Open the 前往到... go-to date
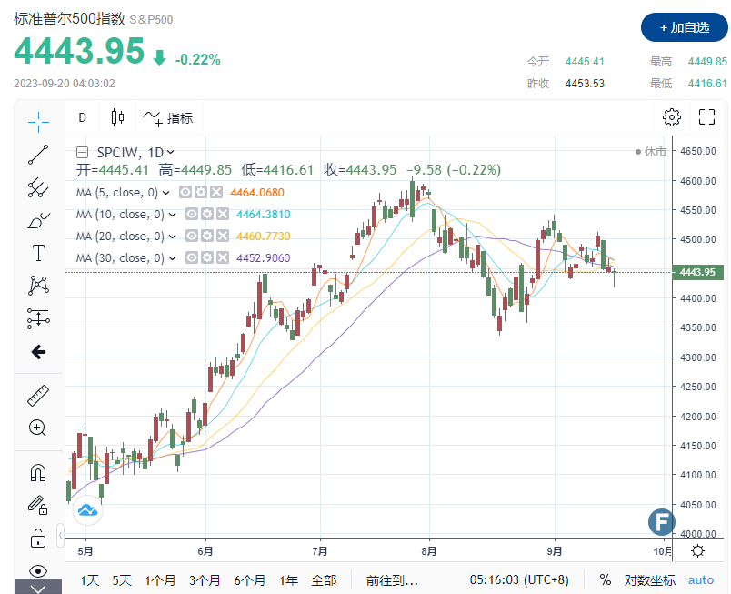The height and width of the screenshot is (594, 731). pos(392,580)
